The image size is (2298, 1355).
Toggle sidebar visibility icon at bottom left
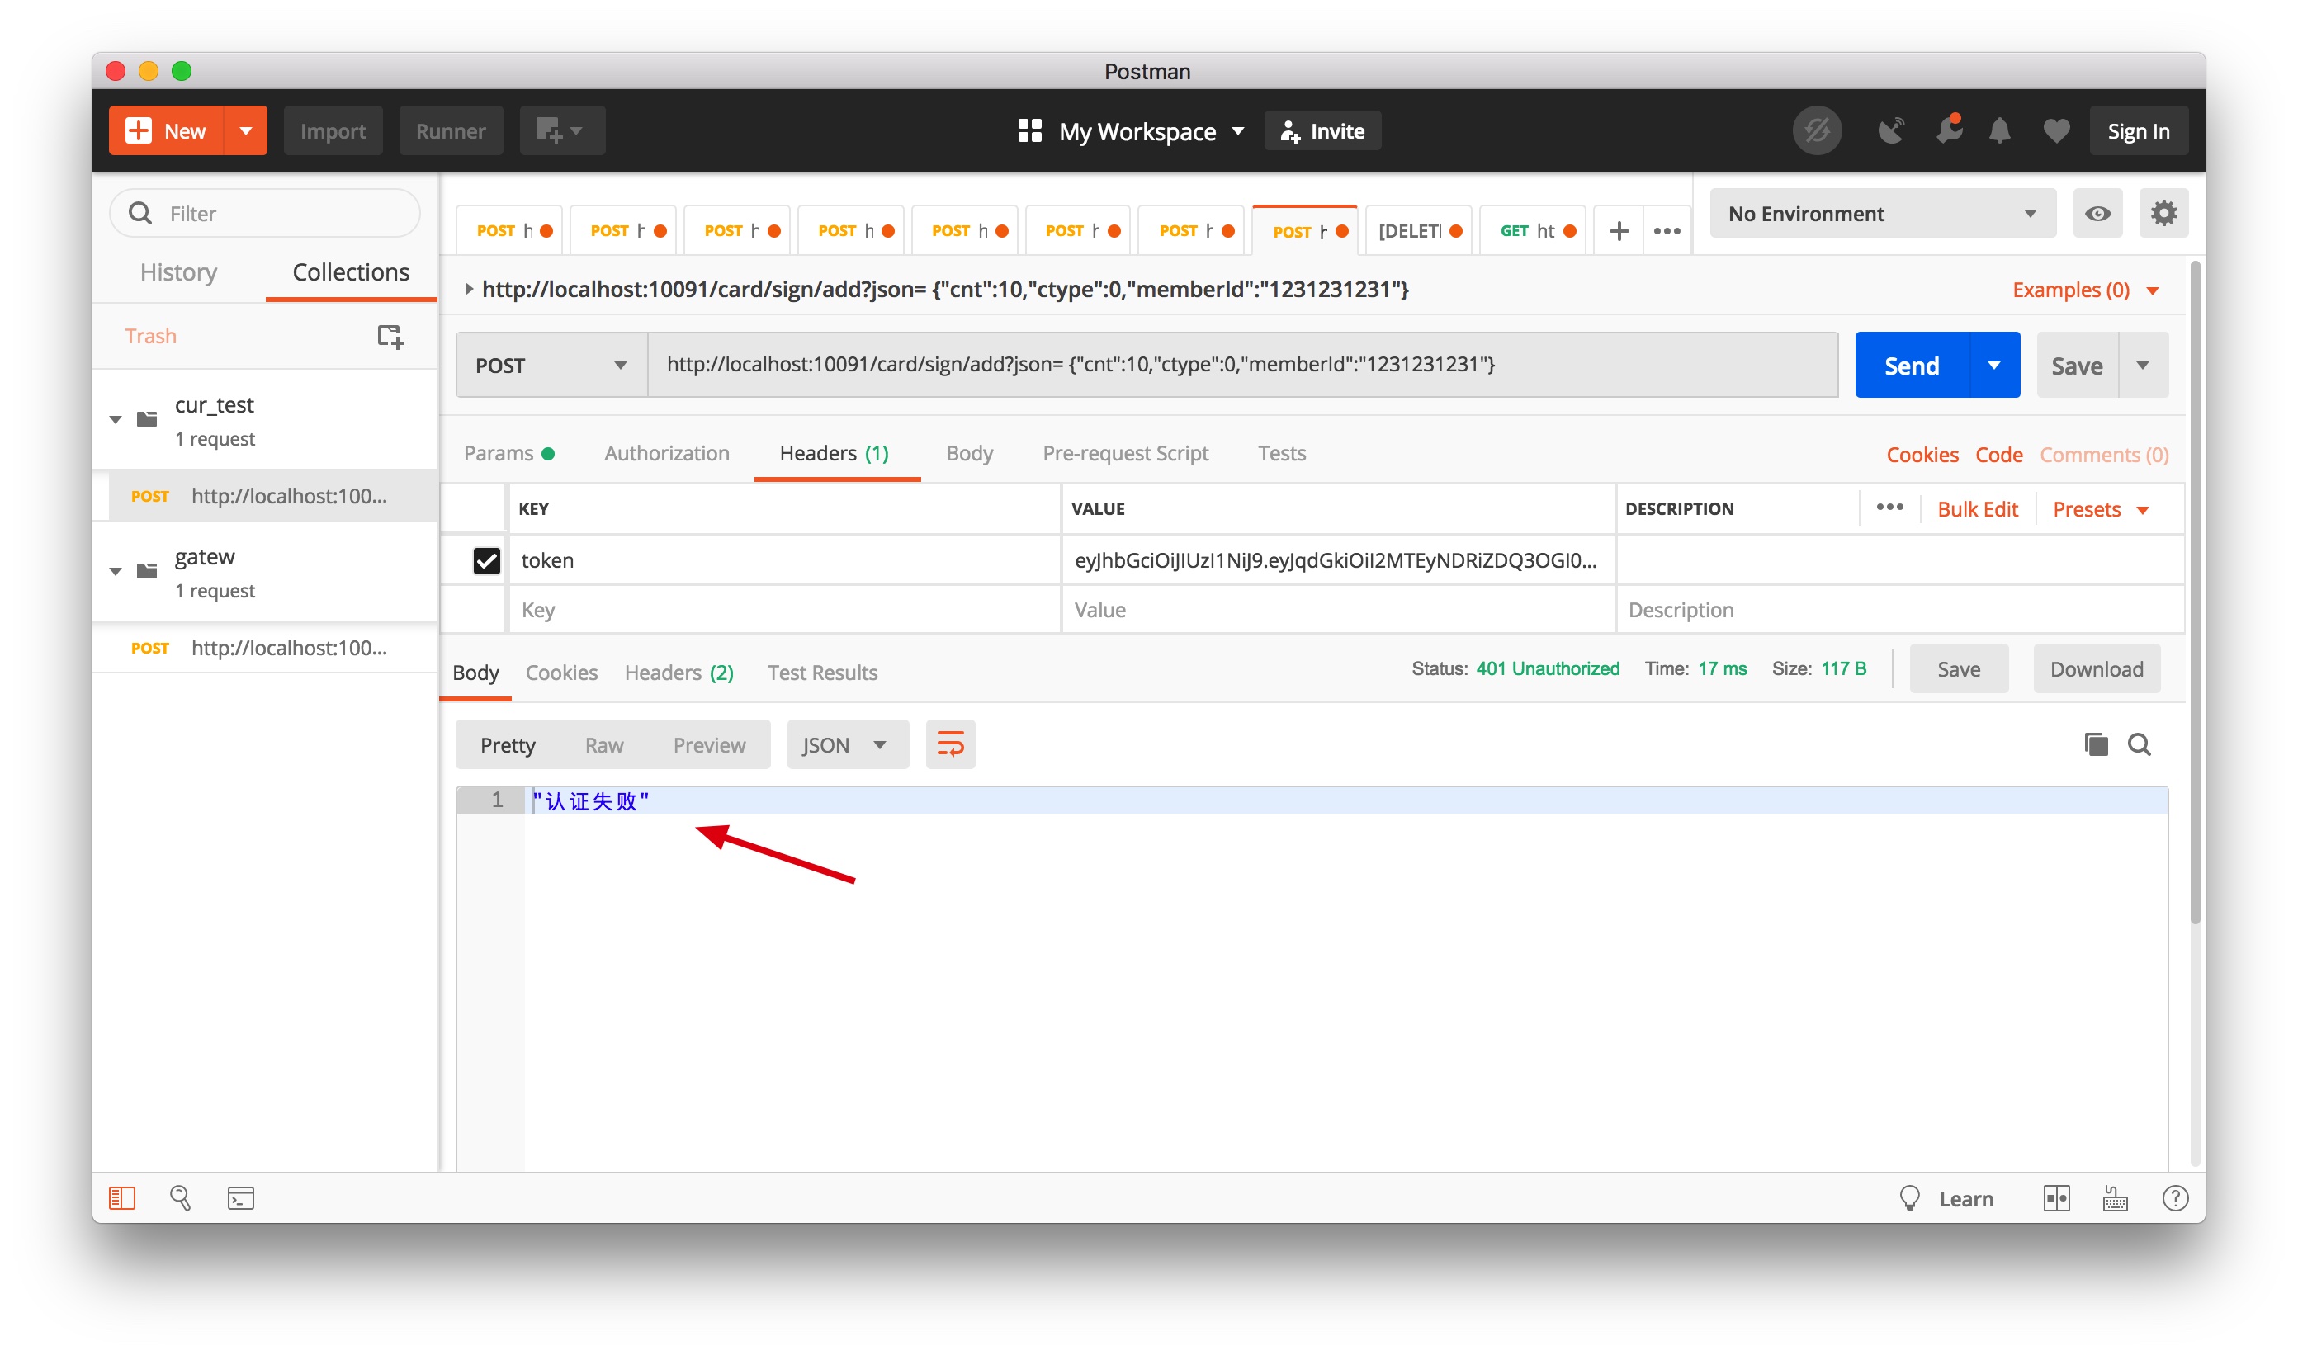pos(122,1198)
